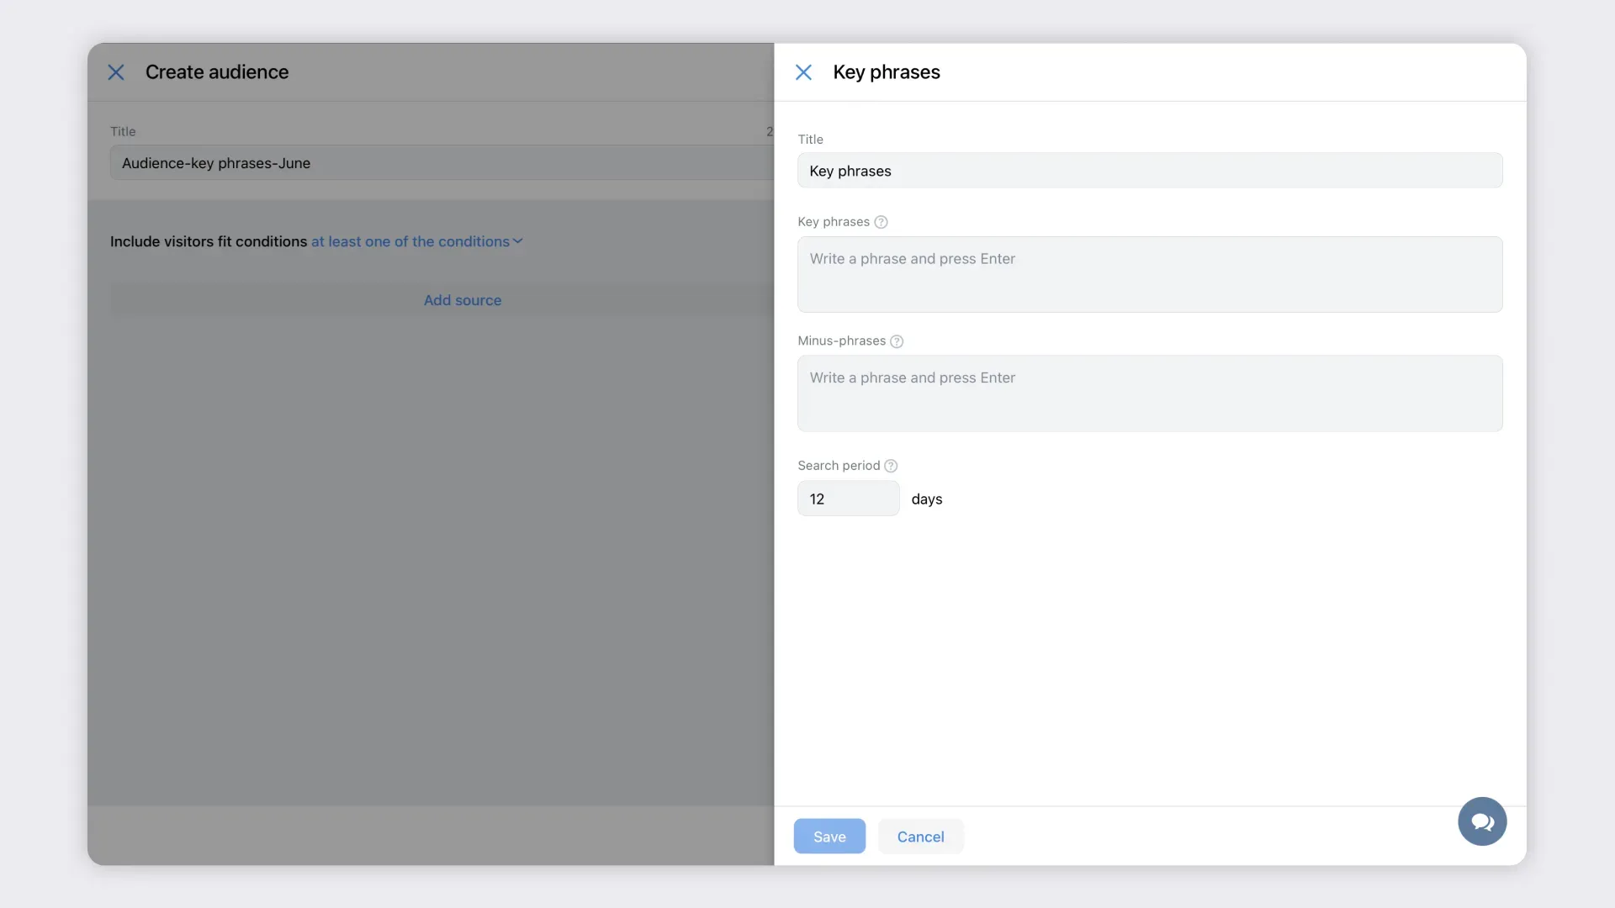Open help tooltip next to Minus-phrases label
This screenshot has height=908, width=1615.
pos(897,341)
